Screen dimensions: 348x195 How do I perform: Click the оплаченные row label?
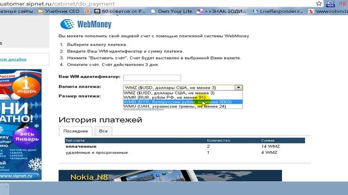(x=81, y=146)
